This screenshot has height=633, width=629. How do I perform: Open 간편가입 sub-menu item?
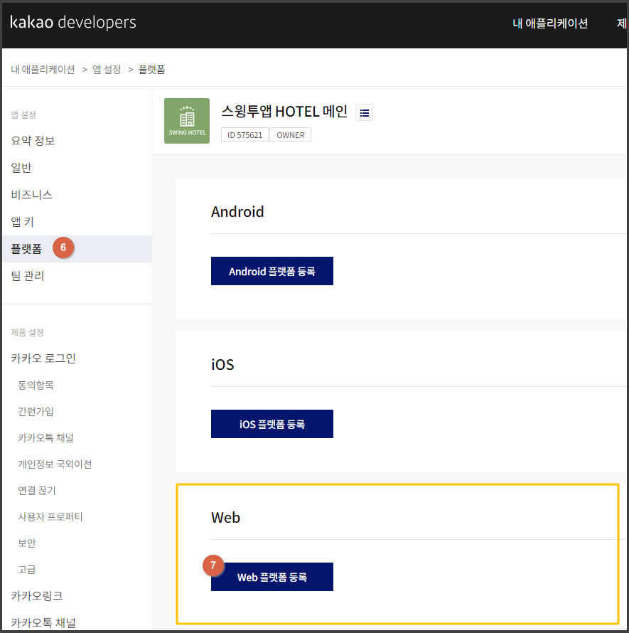[x=36, y=412]
